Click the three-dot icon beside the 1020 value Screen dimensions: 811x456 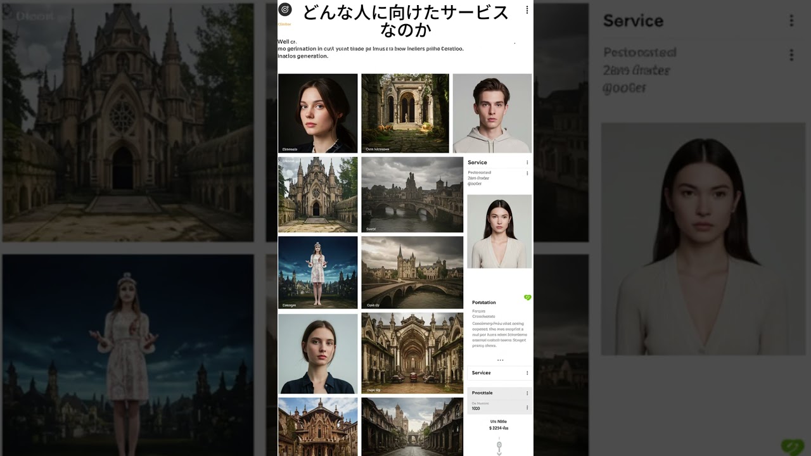(527, 407)
